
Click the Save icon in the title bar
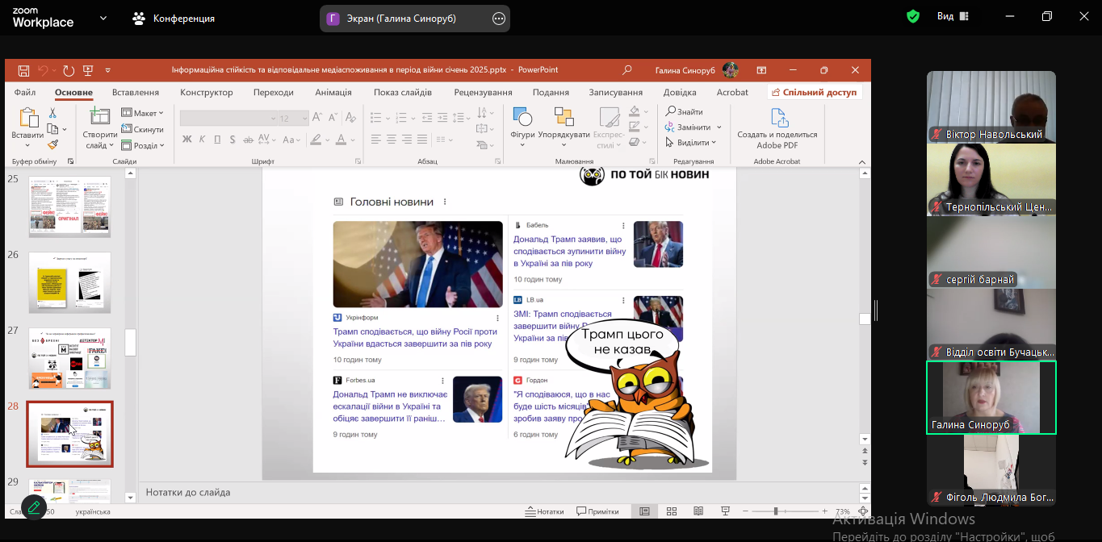(x=23, y=70)
